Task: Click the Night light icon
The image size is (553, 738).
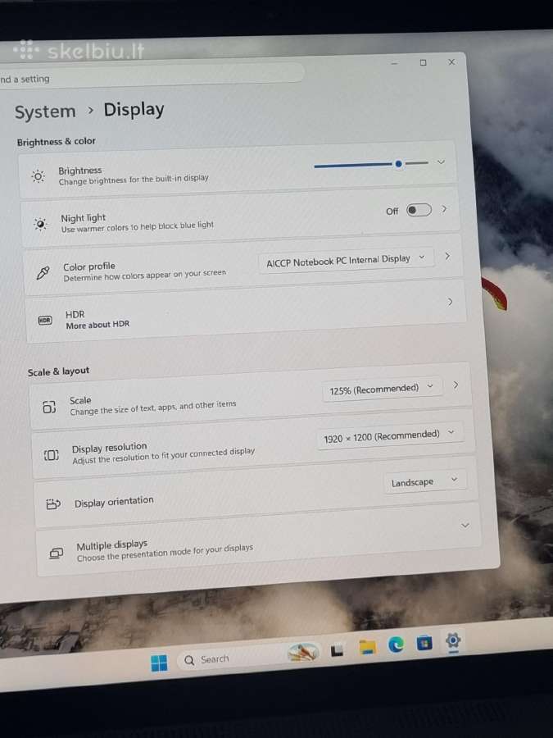Action: click(x=40, y=224)
